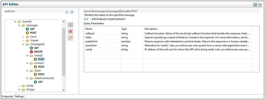Open the Settings tab
265x100 pixels.
[x=19, y=97]
